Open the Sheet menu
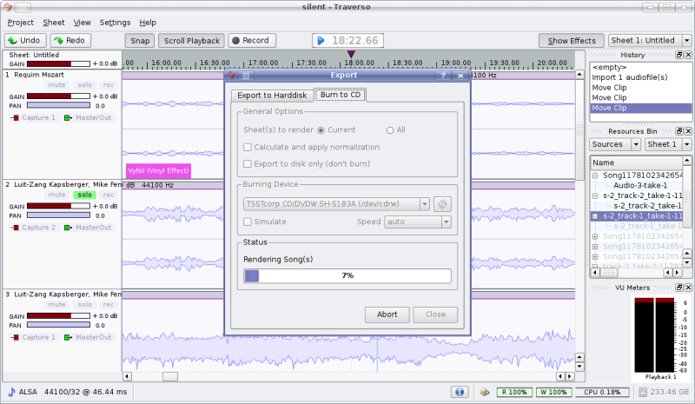Viewport: 695px width, 404px height. point(54,23)
